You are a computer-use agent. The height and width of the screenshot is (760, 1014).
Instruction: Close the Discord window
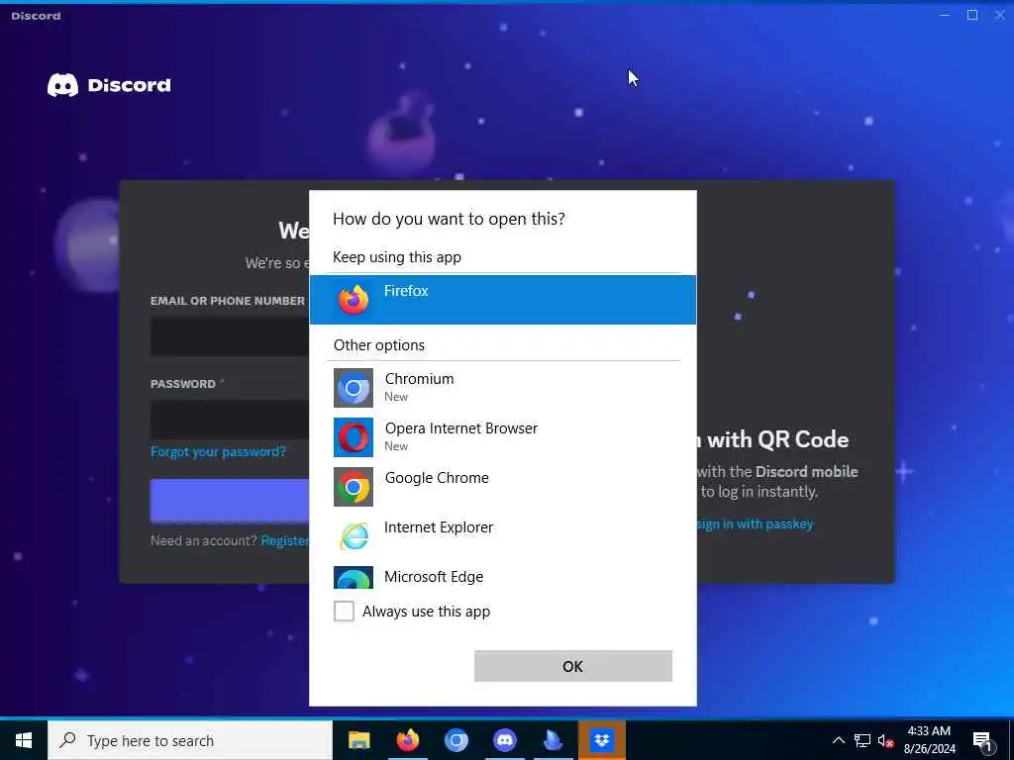[1000, 15]
